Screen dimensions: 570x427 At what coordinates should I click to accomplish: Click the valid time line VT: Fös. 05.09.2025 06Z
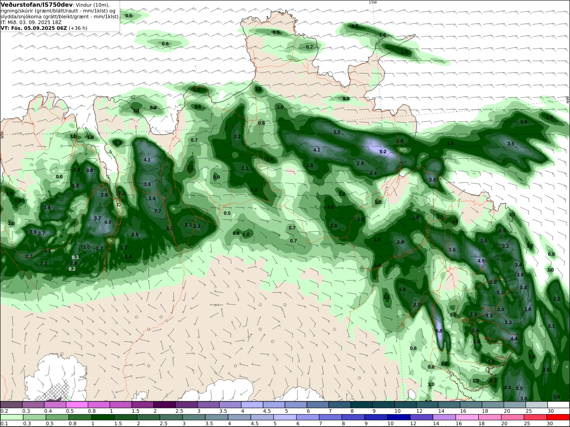pos(33,28)
